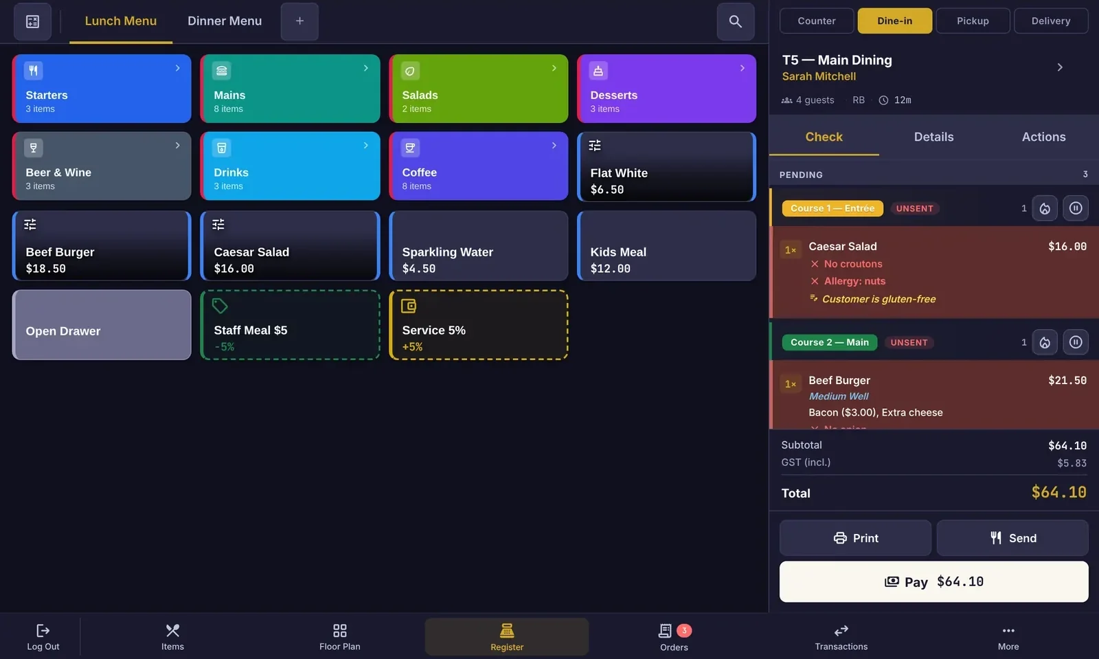This screenshot has width=1099, height=659.
Task: Expand the Drinks category
Action: click(290, 166)
